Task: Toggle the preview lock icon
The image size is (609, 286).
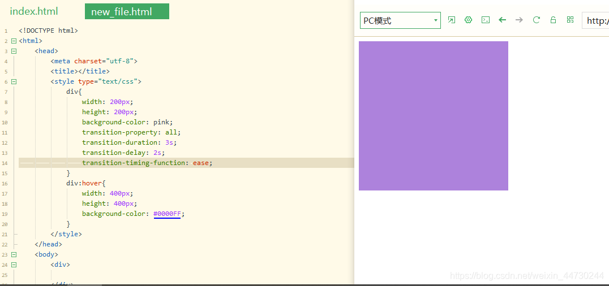Action: pyautogui.click(x=554, y=20)
